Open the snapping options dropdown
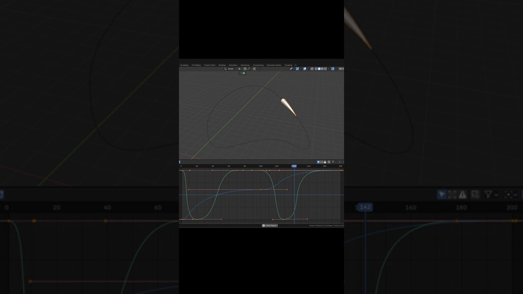Viewport: 523px width, 294px height. pyautogui.click(x=249, y=69)
